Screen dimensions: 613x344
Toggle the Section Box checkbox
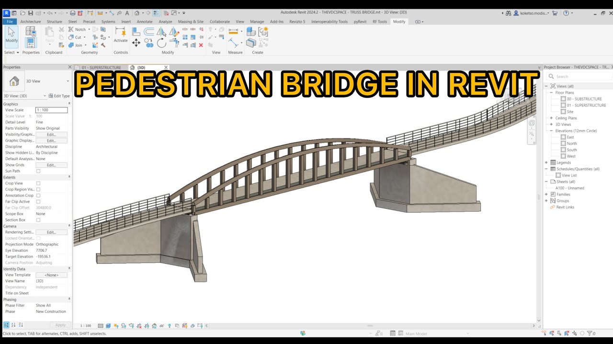click(x=38, y=220)
